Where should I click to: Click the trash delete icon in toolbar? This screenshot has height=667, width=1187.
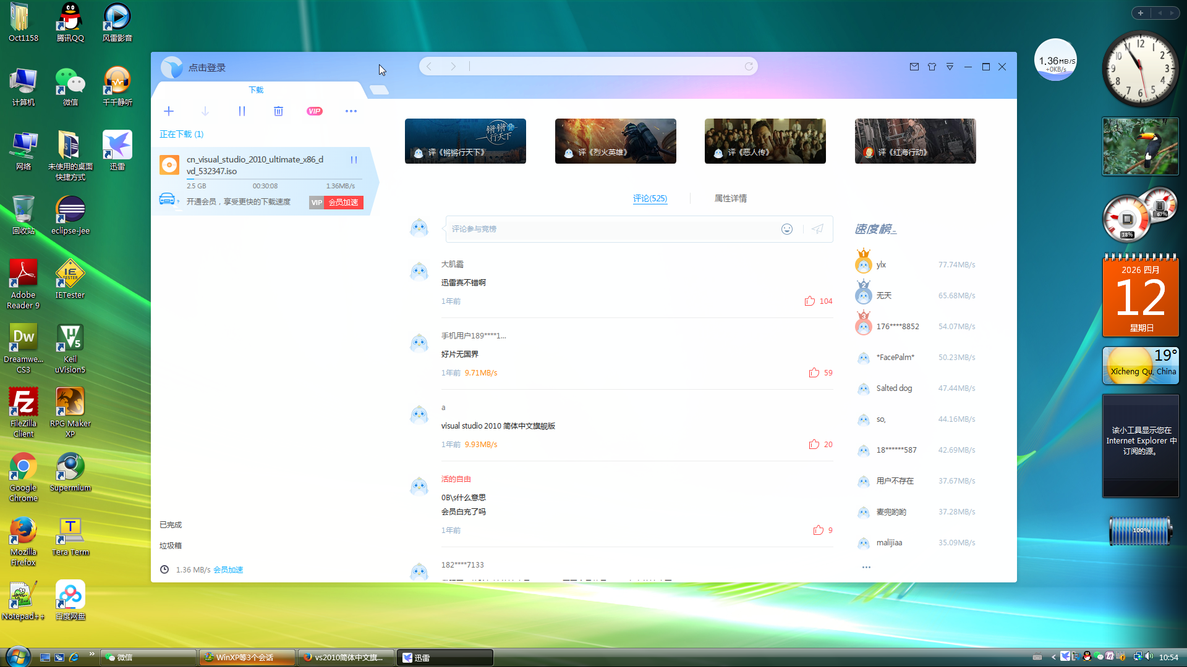click(x=278, y=111)
